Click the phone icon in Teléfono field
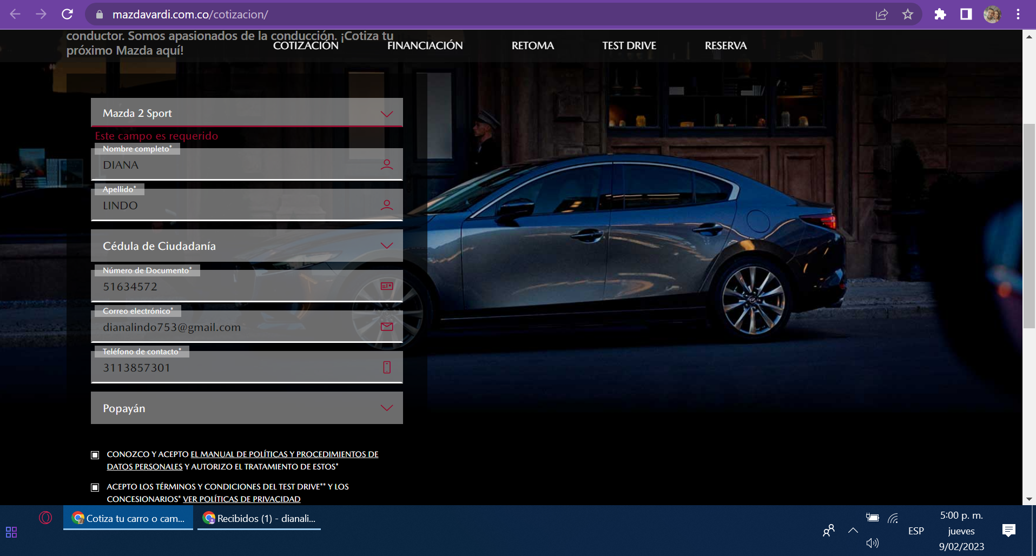 click(387, 367)
